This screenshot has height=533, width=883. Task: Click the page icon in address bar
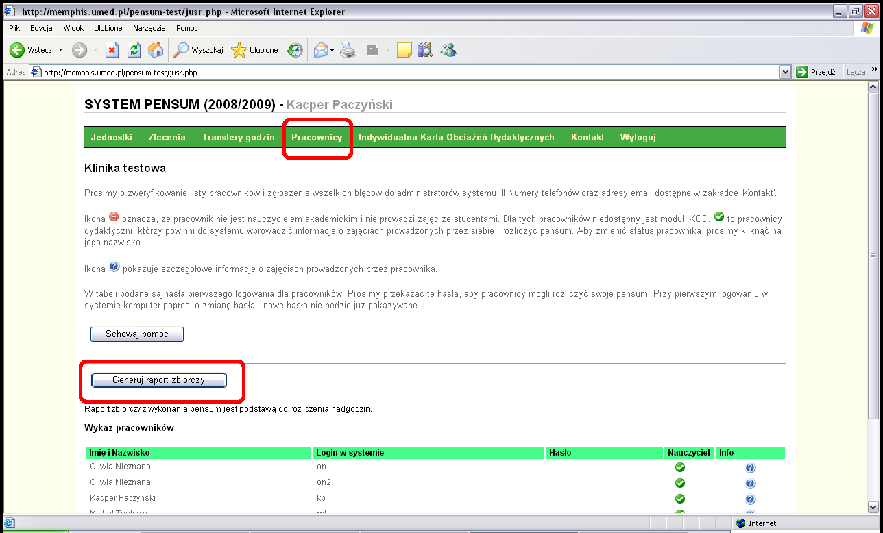coord(36,72)
